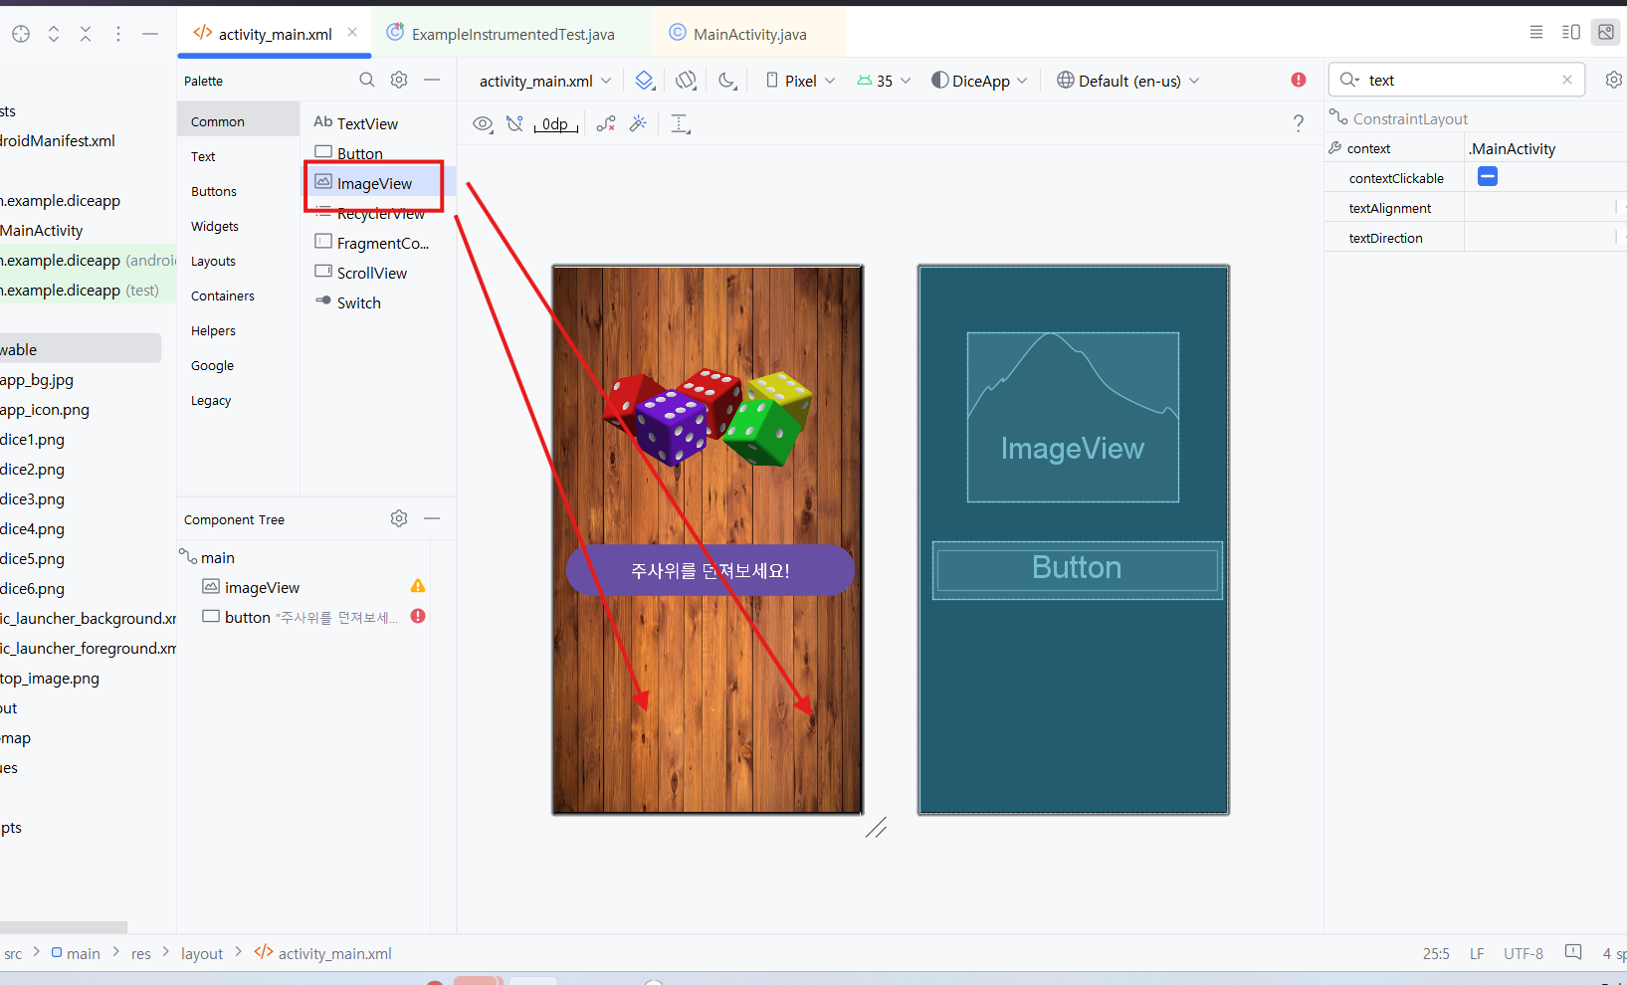Click imageView warning triangle icon
Screen dimensions: 1627x985
point(418,586)
